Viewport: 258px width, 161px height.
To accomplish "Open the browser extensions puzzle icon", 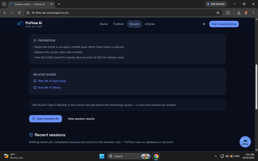I will pyautogui.click(x=228, y=13).
